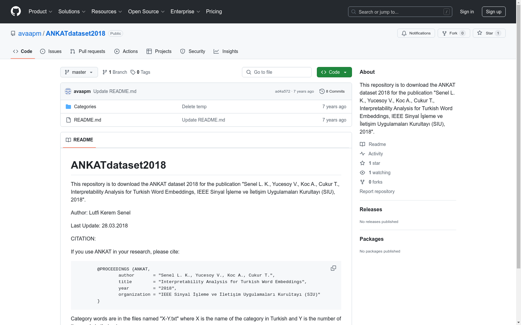The width and height of the screenshot is (521, 325).
Task: Click the star icon beside 1 star
Action: (x=362, y=163)
